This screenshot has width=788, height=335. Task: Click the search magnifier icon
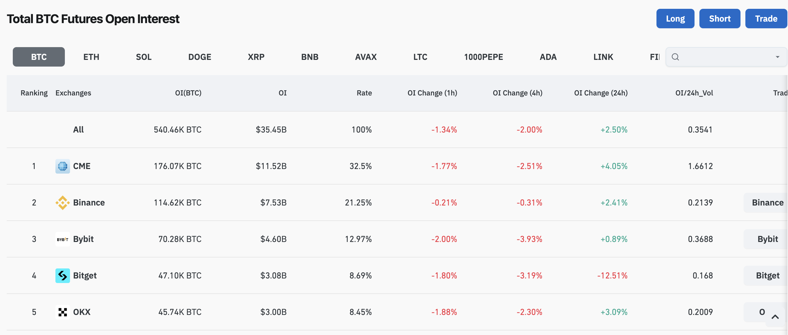(x=675, y=57)
